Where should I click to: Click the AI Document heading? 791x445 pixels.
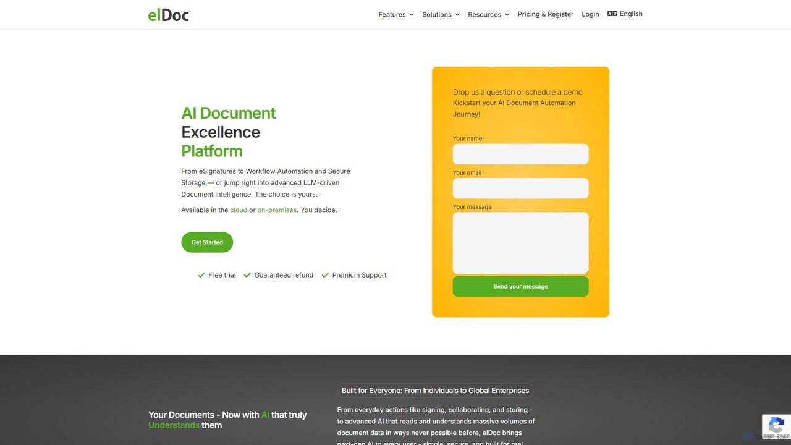click(x=229, y=113)
